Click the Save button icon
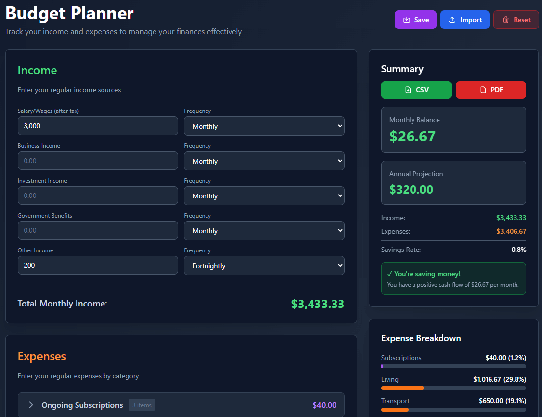The height and width of the screenshot is (417, 542). tap(406, 20)
